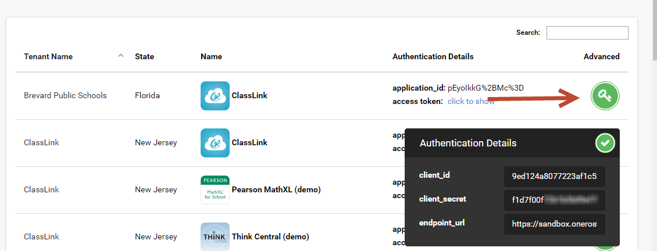This screenshot has width=657, height=251.
Task: Click ClassLink tenant cell in Think Central row
Action: (x=41, y=236)
